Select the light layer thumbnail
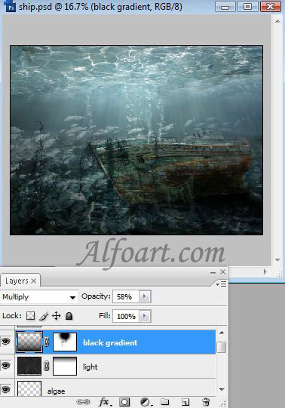 coord(29,366)
